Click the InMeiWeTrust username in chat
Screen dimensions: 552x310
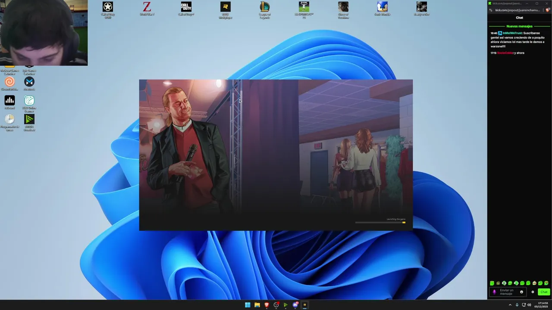coord(512,33)
